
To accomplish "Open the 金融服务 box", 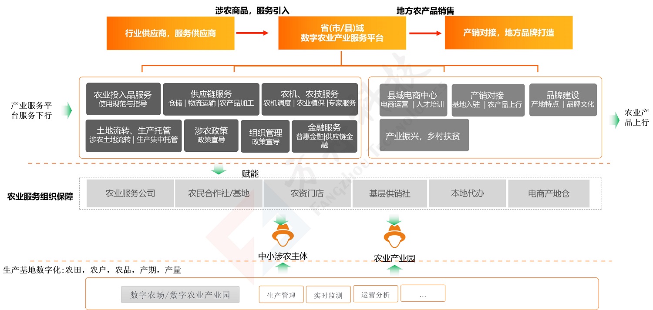I will (324, 137).
